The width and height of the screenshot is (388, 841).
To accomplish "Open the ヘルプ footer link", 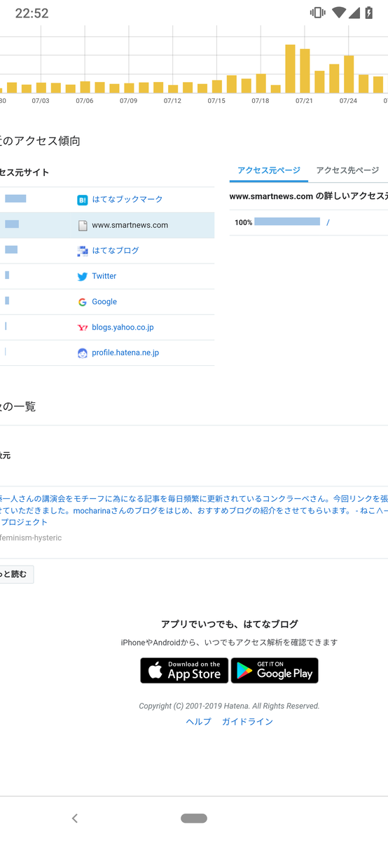I will [x=198, y=722].
